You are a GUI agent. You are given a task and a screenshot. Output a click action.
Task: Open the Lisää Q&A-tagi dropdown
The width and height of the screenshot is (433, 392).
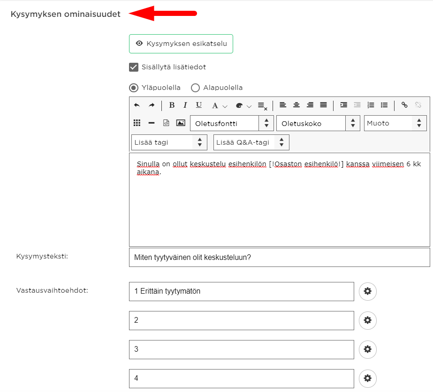(251, 142)
